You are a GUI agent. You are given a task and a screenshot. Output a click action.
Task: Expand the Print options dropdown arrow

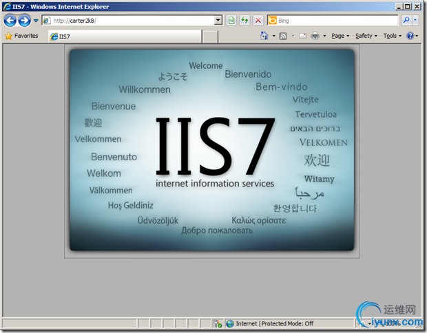[324, 36]
